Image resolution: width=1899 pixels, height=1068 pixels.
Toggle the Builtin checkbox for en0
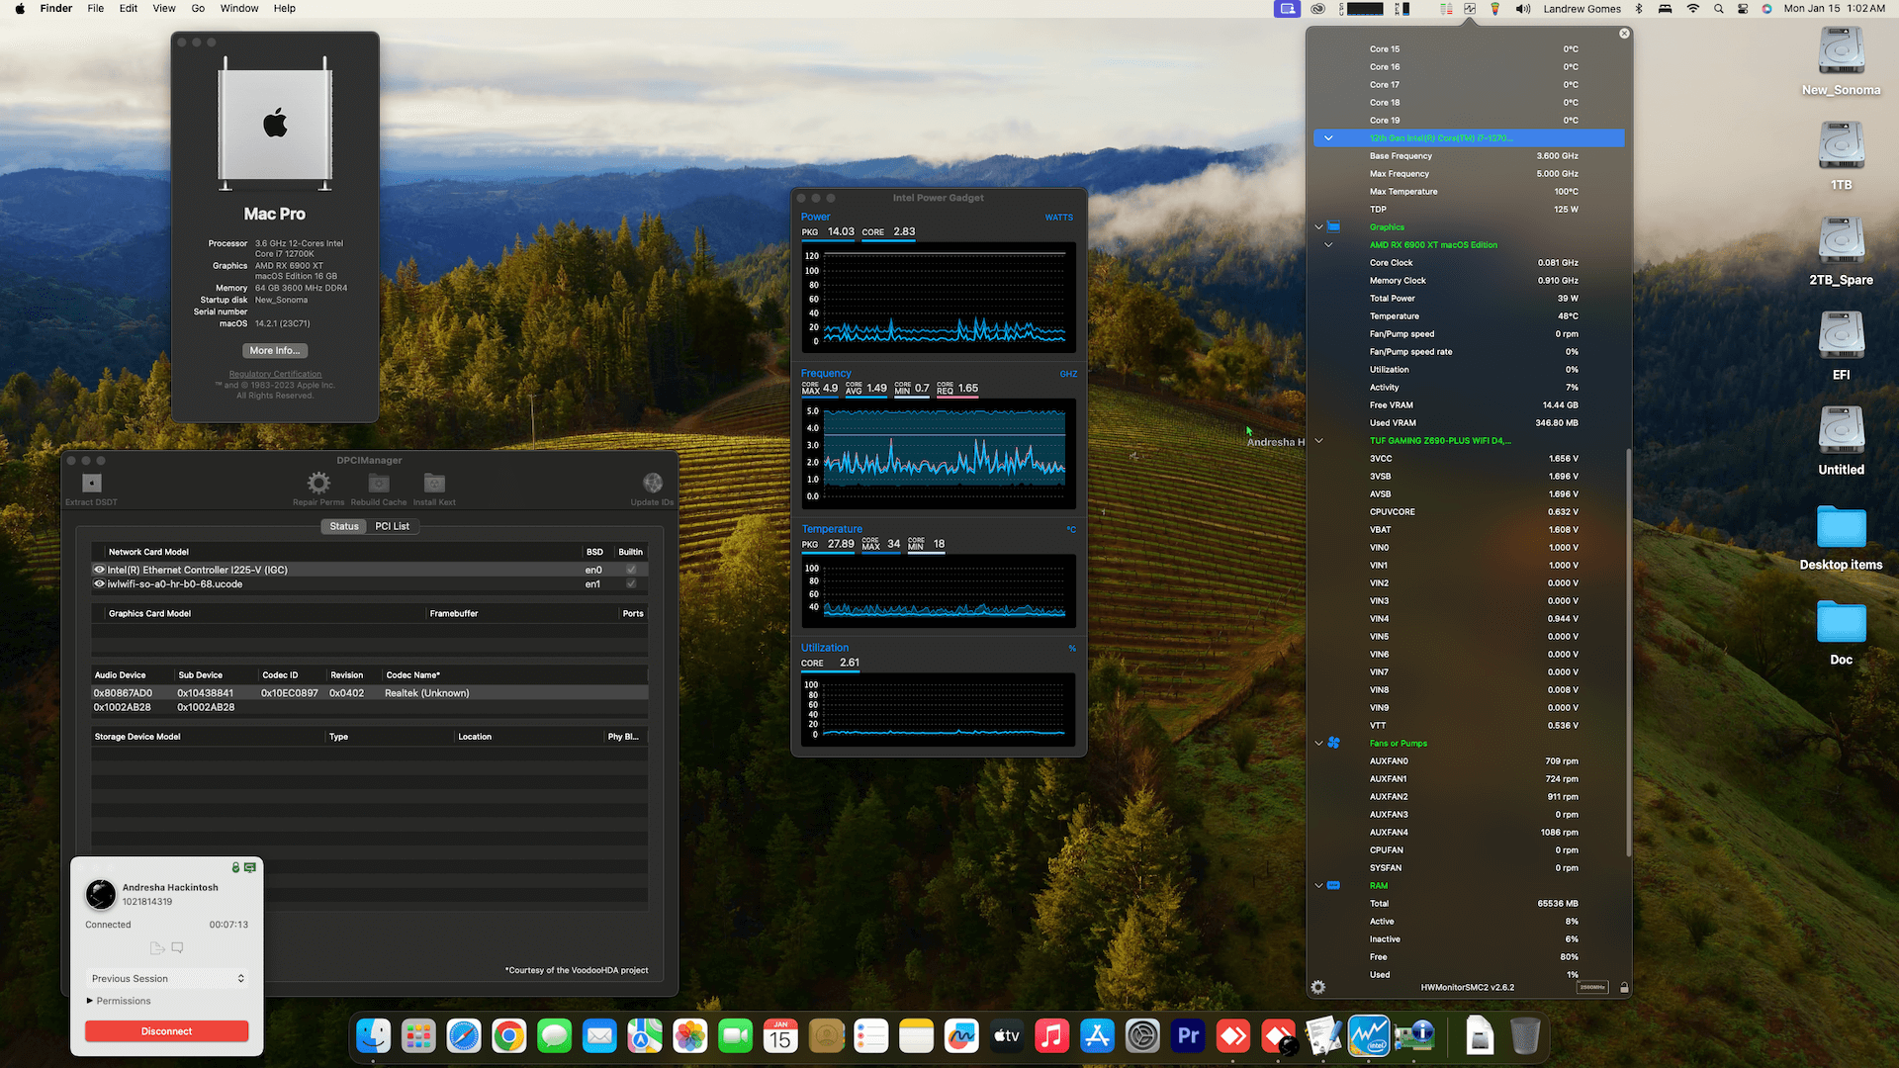(x=631, y=569)
